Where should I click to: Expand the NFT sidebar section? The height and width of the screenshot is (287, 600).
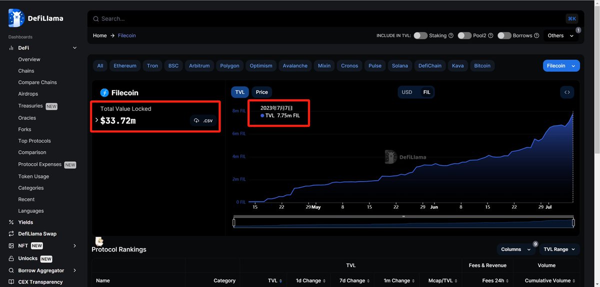tap(75, 246)
